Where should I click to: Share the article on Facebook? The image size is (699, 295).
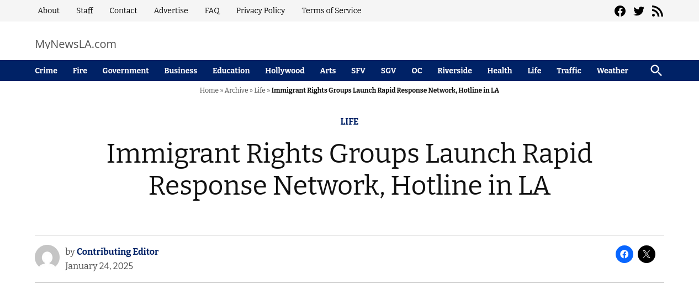coord(624,254)
